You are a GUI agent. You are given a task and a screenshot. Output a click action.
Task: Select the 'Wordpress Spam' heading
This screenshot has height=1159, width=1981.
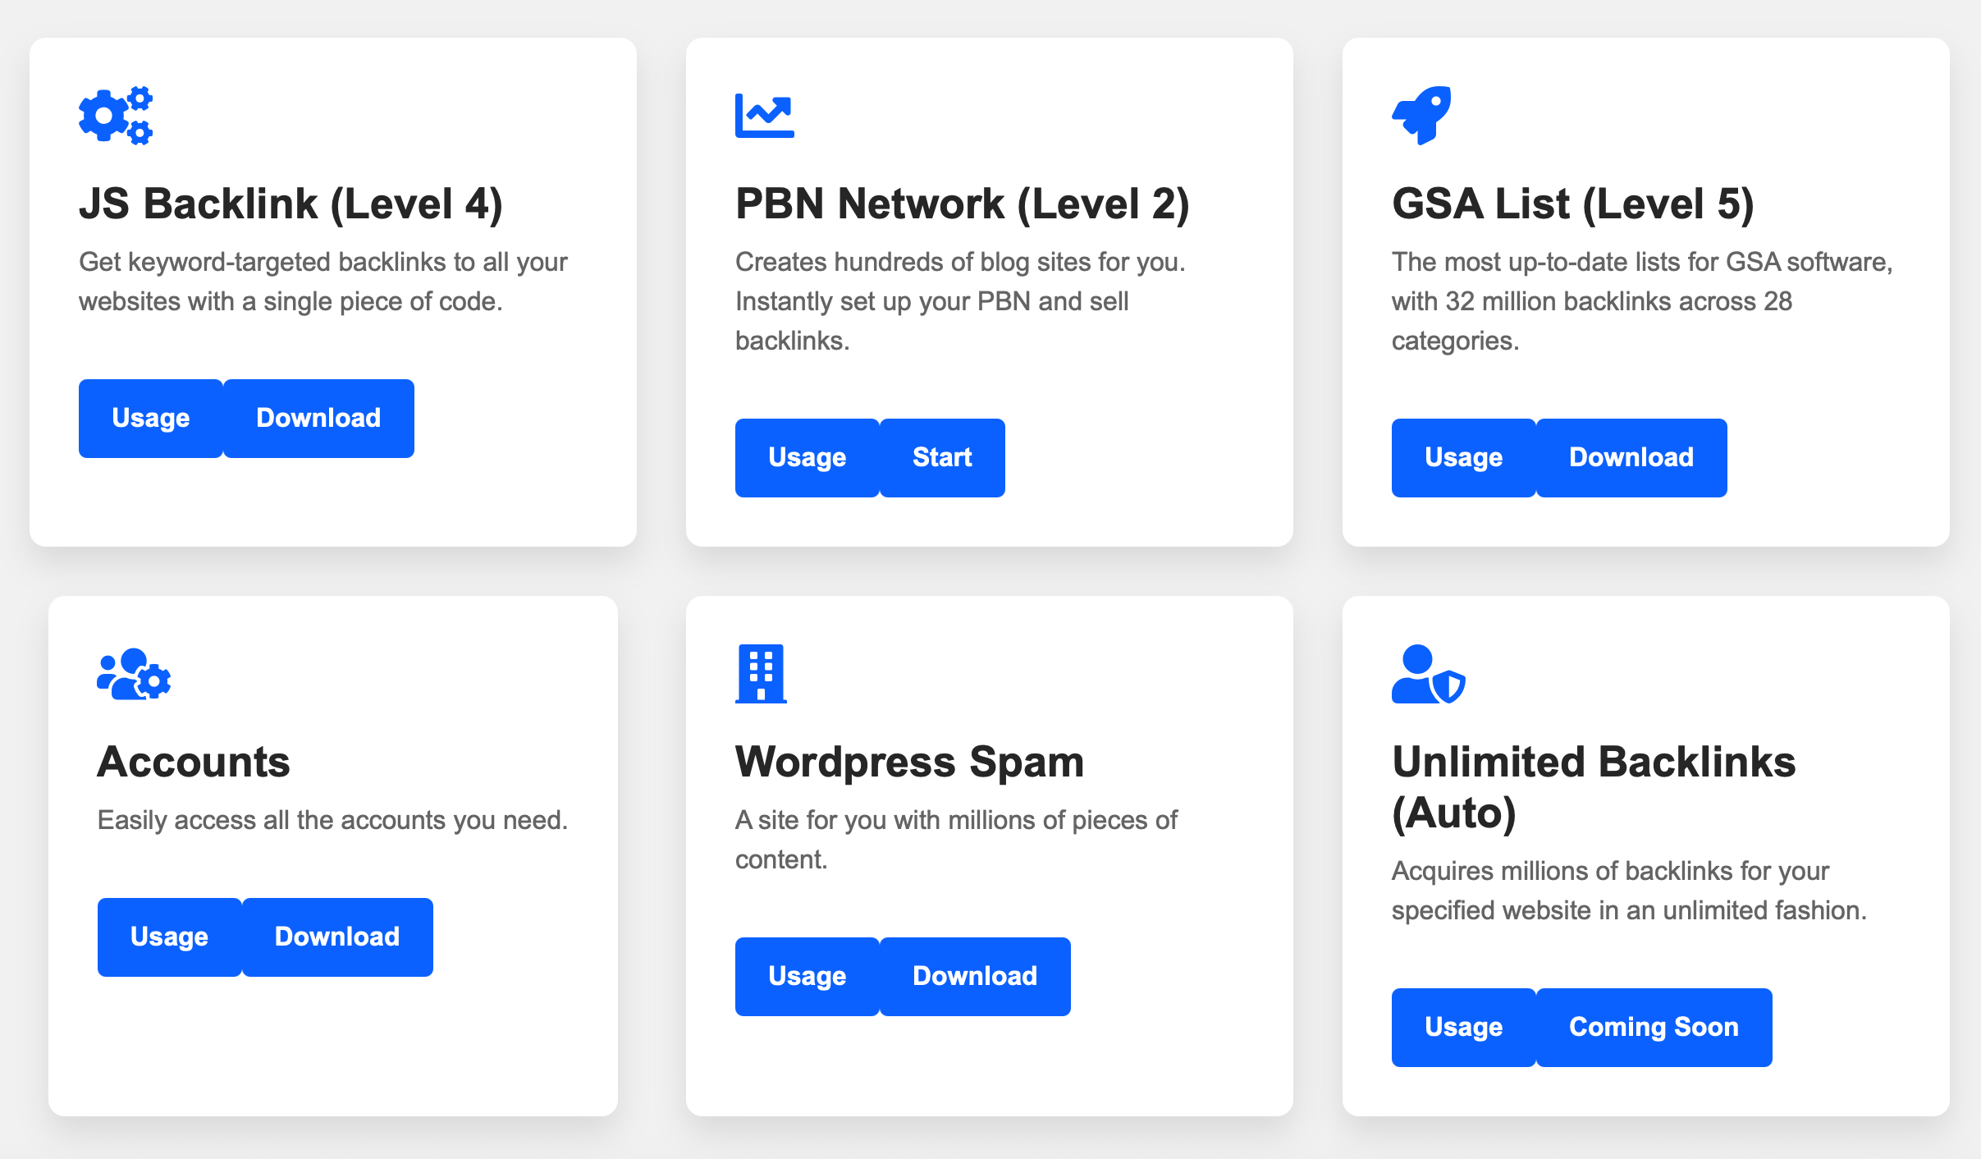pos(910,762)
